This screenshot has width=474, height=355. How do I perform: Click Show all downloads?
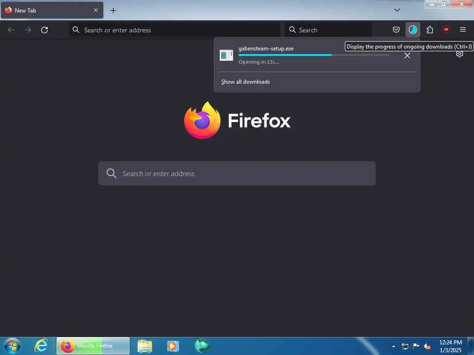[x=245, y=82]
